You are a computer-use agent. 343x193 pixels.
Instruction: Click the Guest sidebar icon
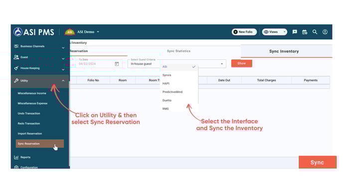pyautogui.click(x=16, y=57)
